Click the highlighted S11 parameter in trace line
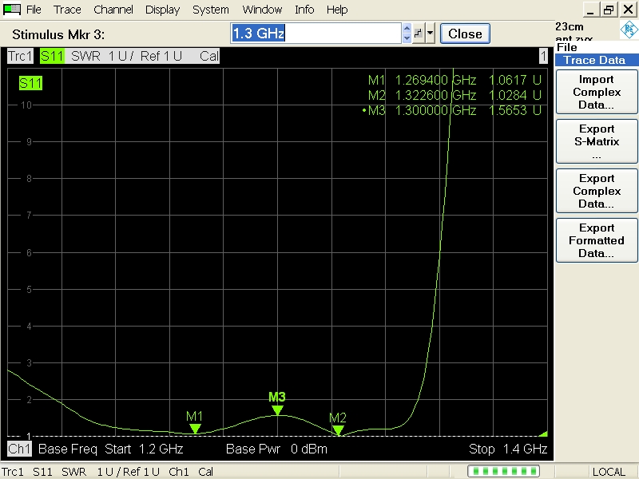This screenshot has width=639, height=479. coord(52,56)
